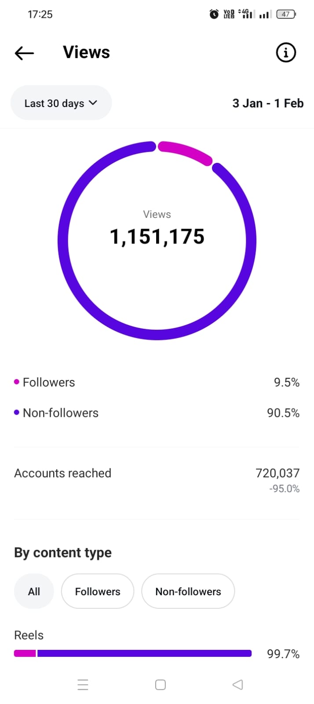314x704 pixels.
Task: Tap the 3 Jan - 1 Feb date range
Action: 268,103
